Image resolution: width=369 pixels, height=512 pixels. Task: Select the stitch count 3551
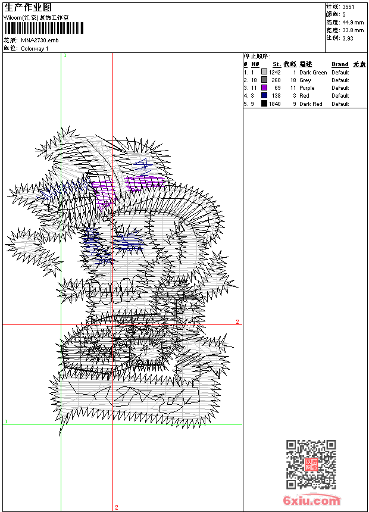point(348,7)
